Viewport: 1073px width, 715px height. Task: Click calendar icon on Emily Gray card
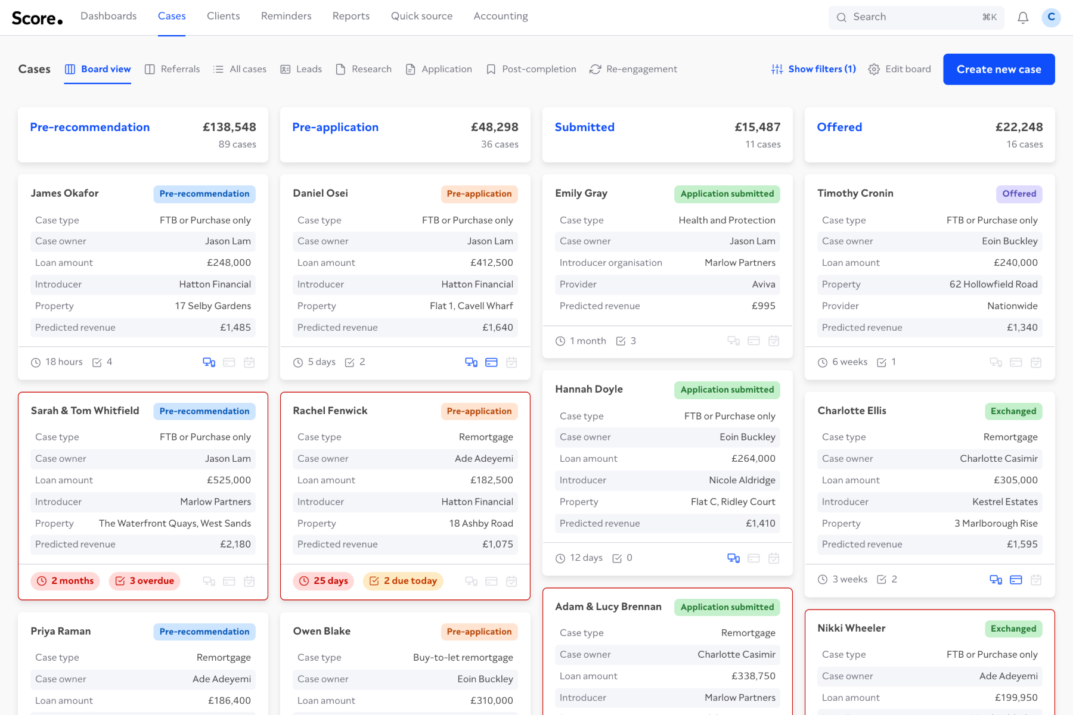(x=774, y=341)
